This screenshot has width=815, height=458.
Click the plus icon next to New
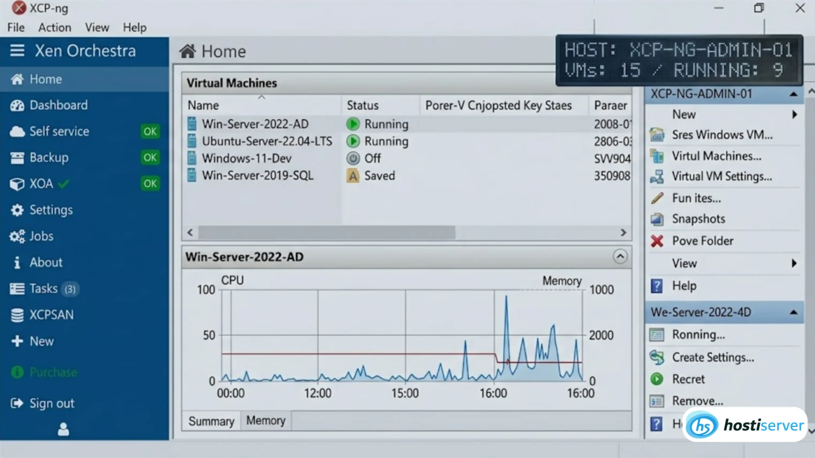17,341
